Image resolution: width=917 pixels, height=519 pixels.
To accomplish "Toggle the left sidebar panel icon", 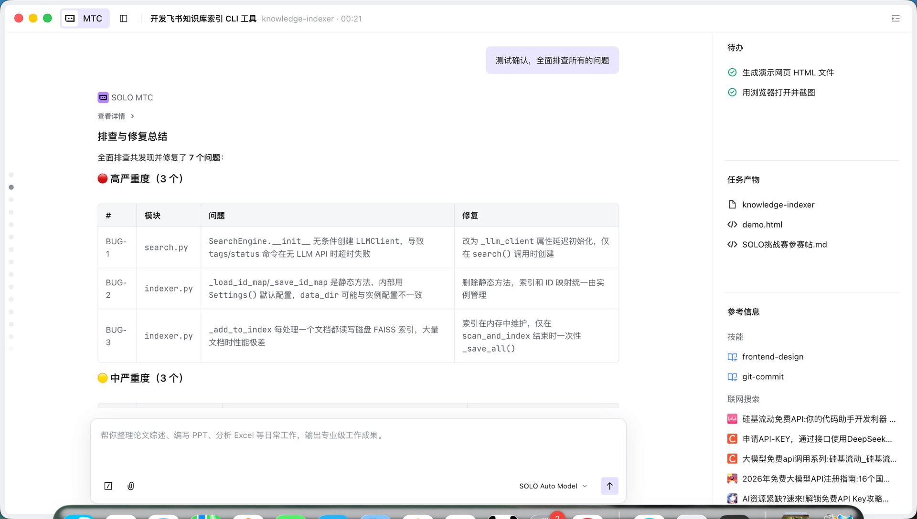I will pyautogui.click(x=124, y=19).
